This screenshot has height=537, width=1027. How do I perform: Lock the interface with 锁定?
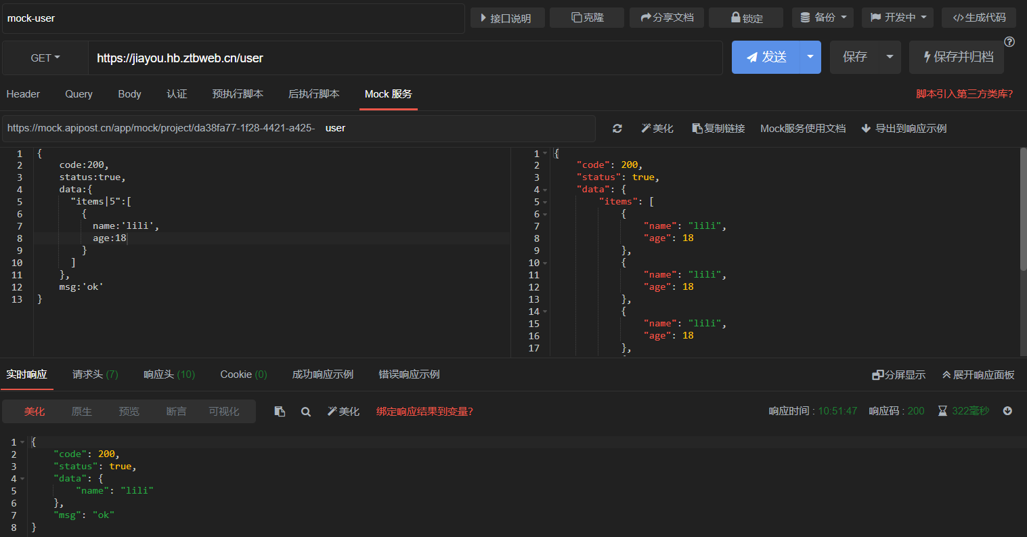[746, 18]
